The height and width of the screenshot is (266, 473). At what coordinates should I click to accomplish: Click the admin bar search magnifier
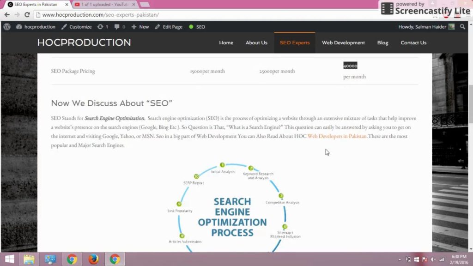[462, 26]
